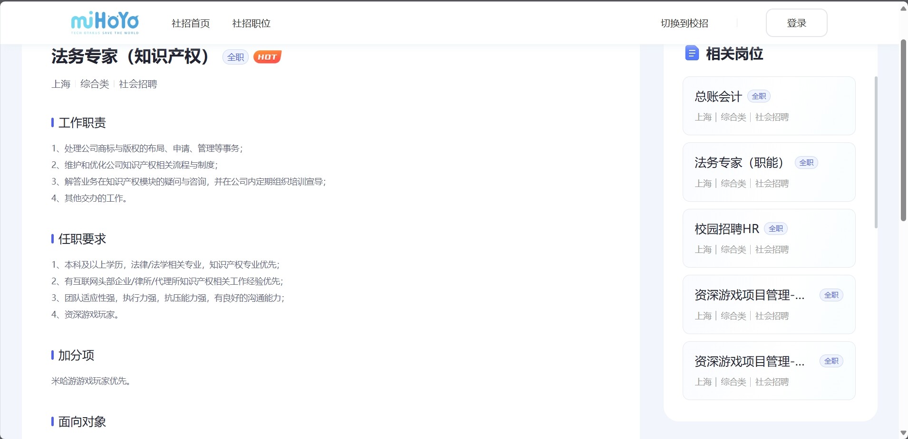
Task: Click the blue document icon beside 相关岗位
Action: click(692, 53)
